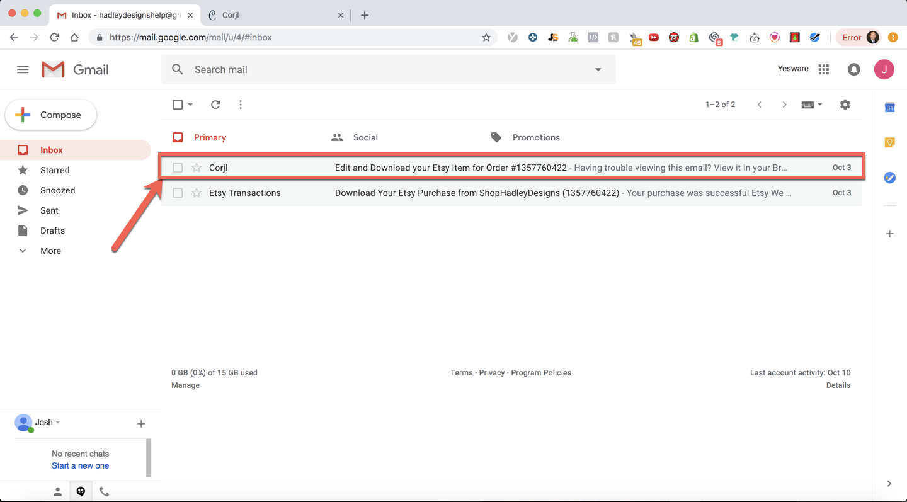Go to the older messages arrow
Screen dimensions: 907x502
point(784,105)
